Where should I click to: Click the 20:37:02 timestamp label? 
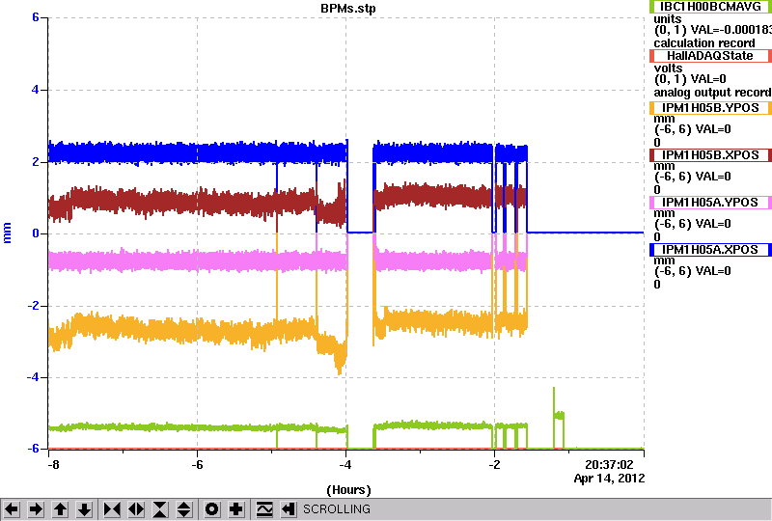tap(609, 464)
